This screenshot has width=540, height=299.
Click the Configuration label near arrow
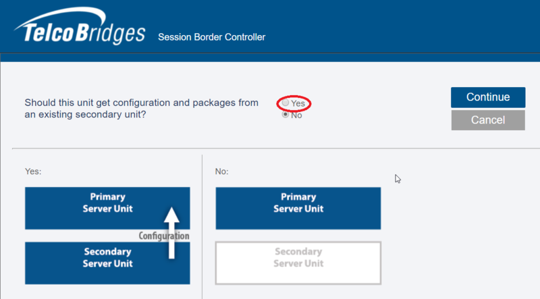164,236
